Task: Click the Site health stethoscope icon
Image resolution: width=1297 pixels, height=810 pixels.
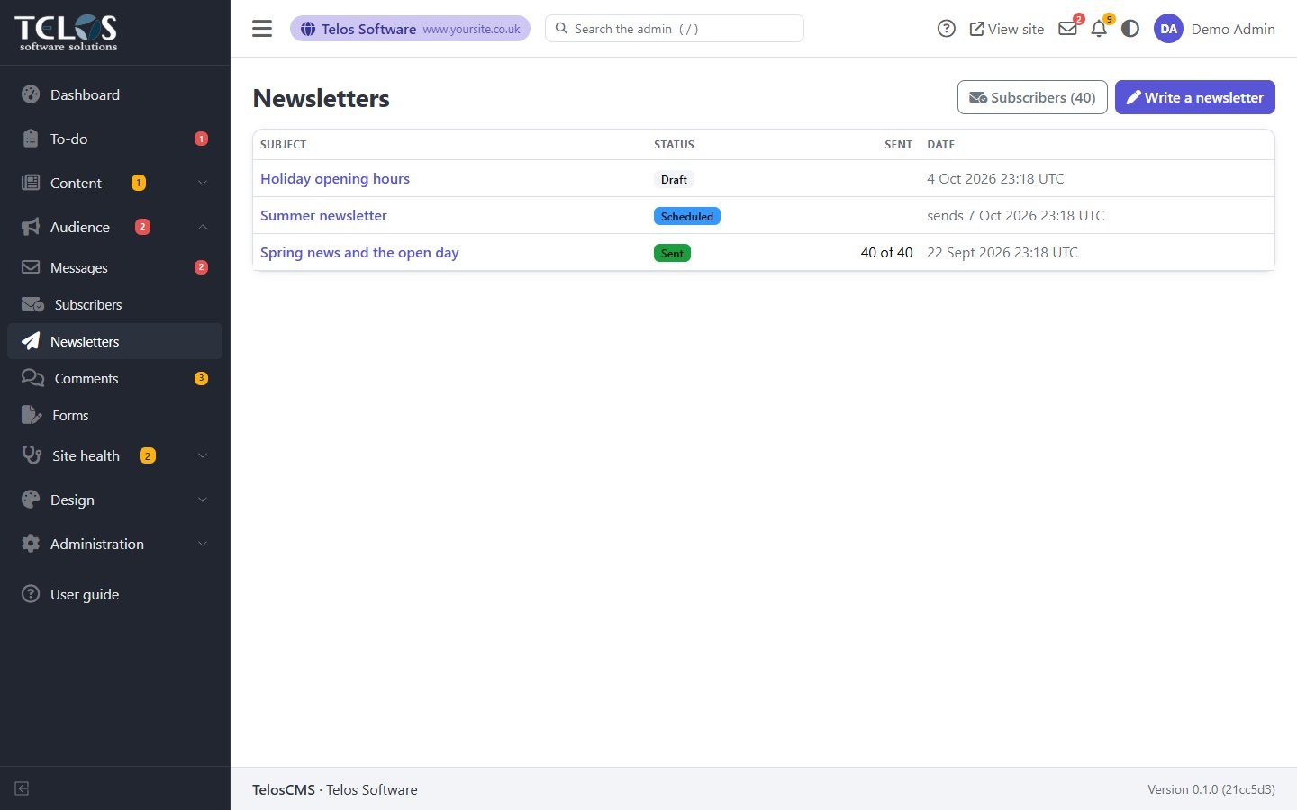Action: (32, 455)
